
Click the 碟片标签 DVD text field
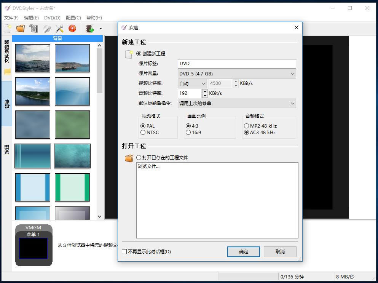tap(237, 64)
